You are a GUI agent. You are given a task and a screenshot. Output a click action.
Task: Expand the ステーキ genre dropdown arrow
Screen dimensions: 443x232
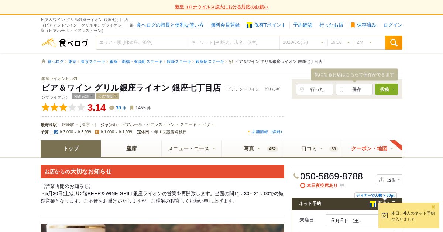(199, 124)
